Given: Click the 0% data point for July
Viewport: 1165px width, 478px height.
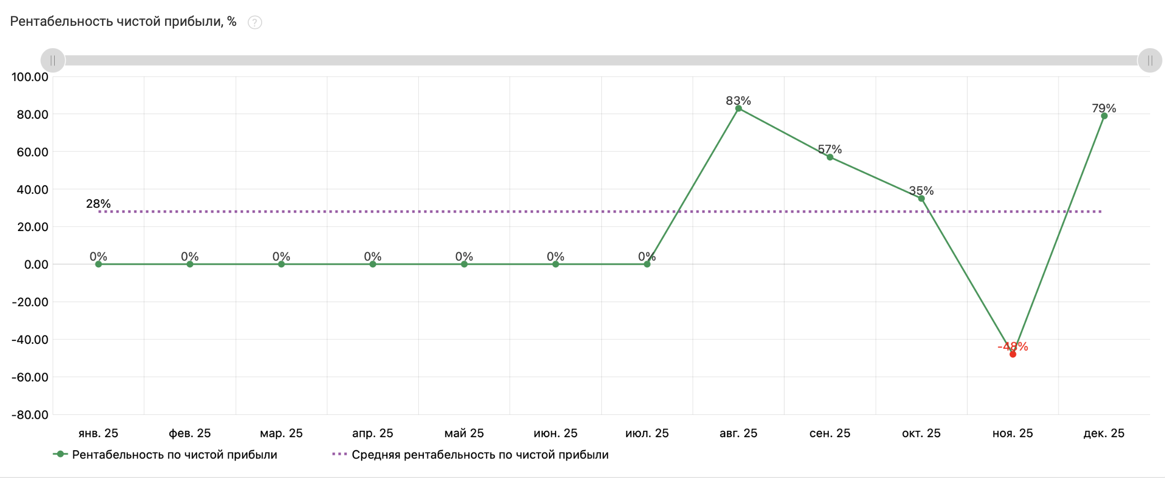Looking at the screenshot, I should (x=647, y=264).
